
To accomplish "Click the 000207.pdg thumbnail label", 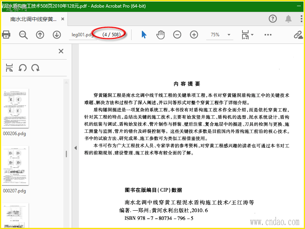I will coord(14,191).
